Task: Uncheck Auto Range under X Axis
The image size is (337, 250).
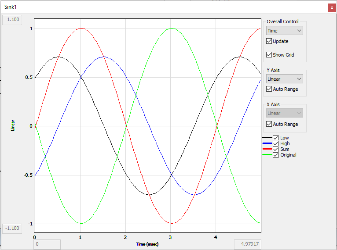Action: point(269,124)
